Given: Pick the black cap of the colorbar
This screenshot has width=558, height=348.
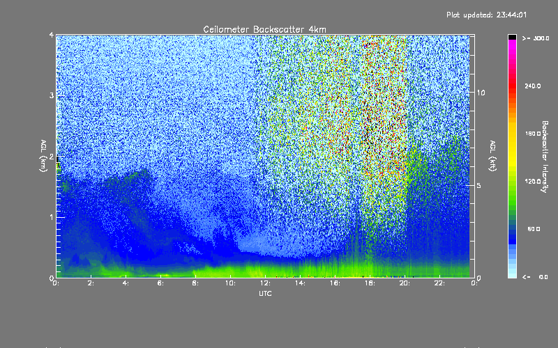Looking at the screenshot, I should (512, 37).
